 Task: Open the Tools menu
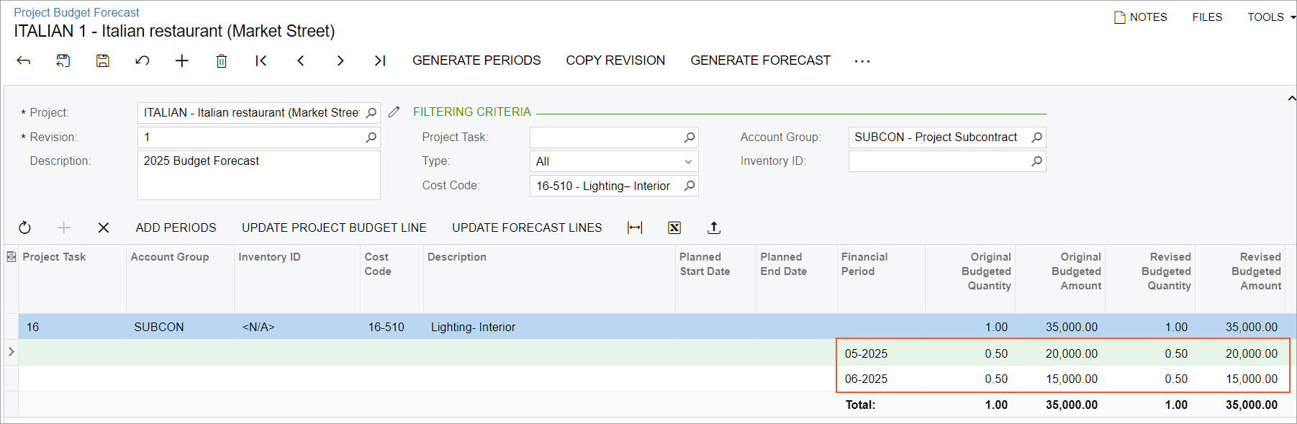1270,17
